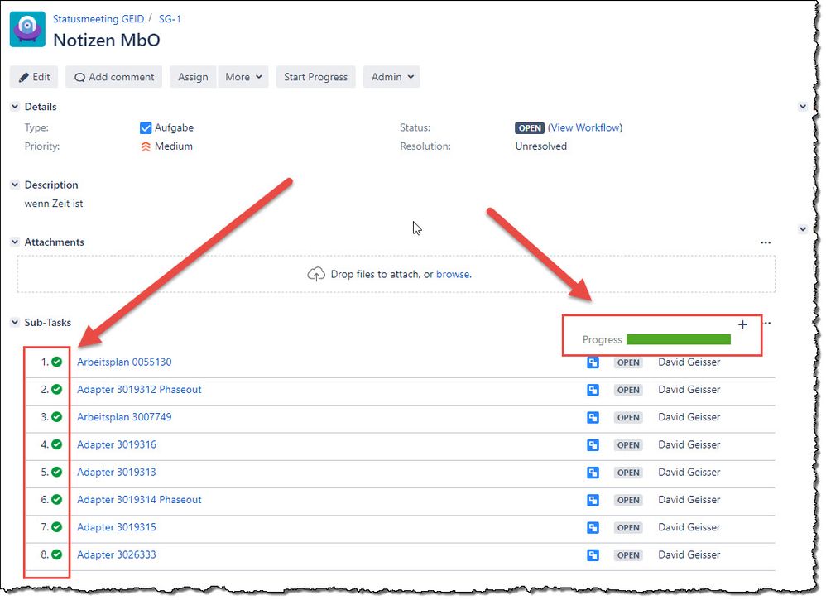Click the sub-task type icon for Adapter 3026333
The image size is (826, 600).
point(593,554)
